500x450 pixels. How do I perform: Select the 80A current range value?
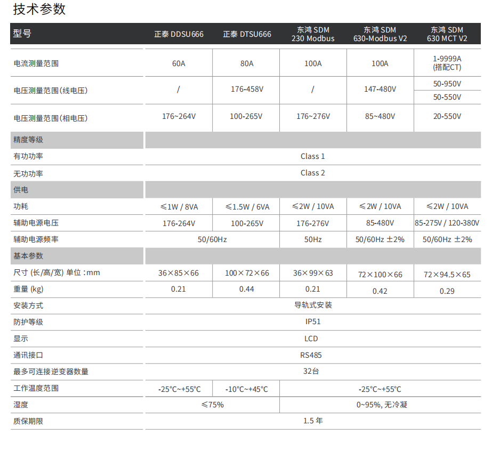tap(247, 63)
